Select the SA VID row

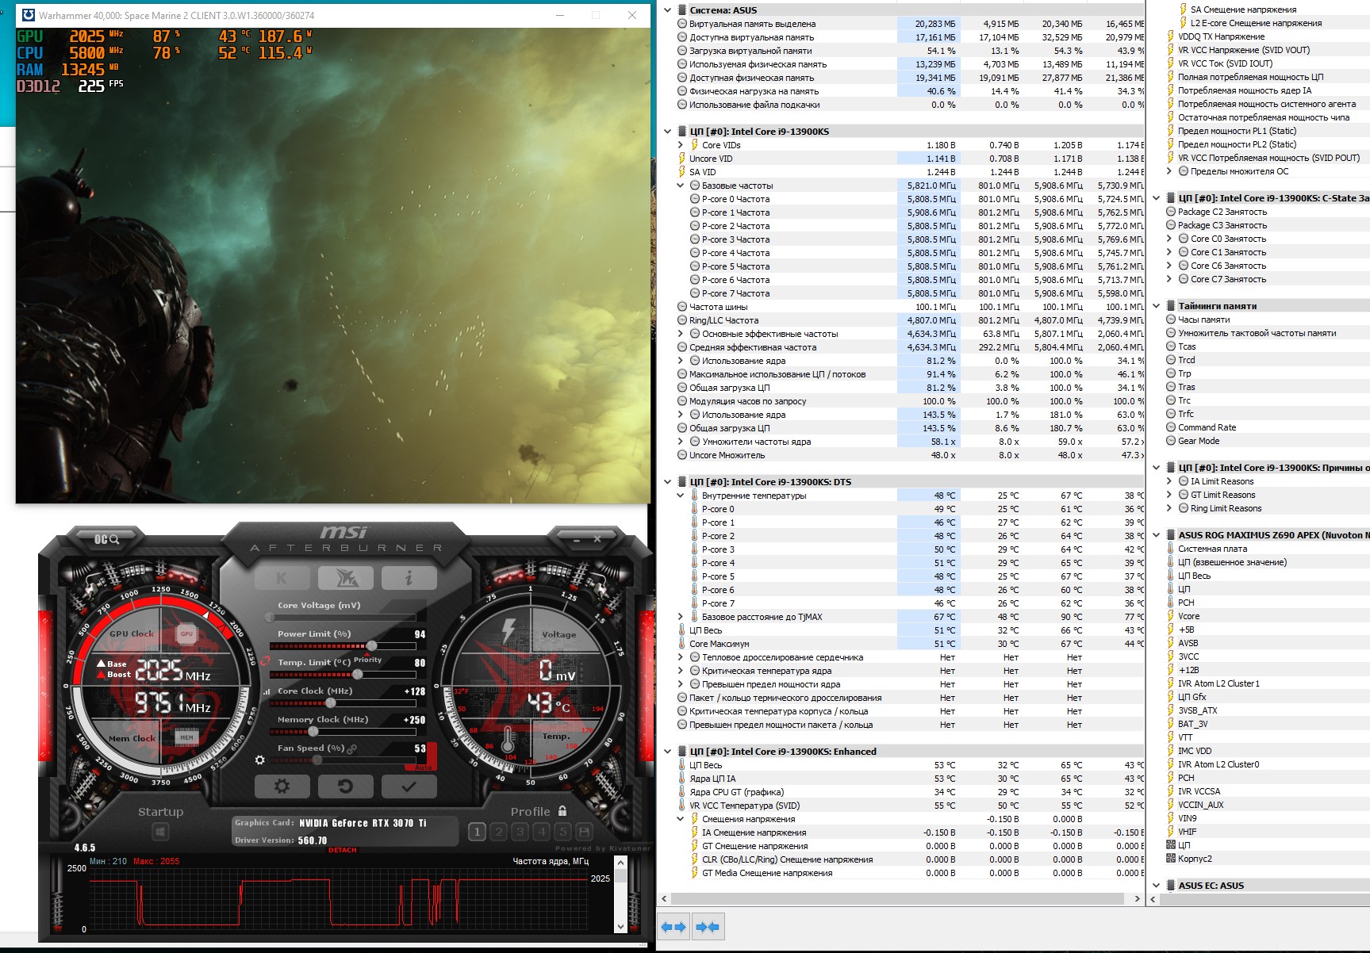[x=909, y=172]
